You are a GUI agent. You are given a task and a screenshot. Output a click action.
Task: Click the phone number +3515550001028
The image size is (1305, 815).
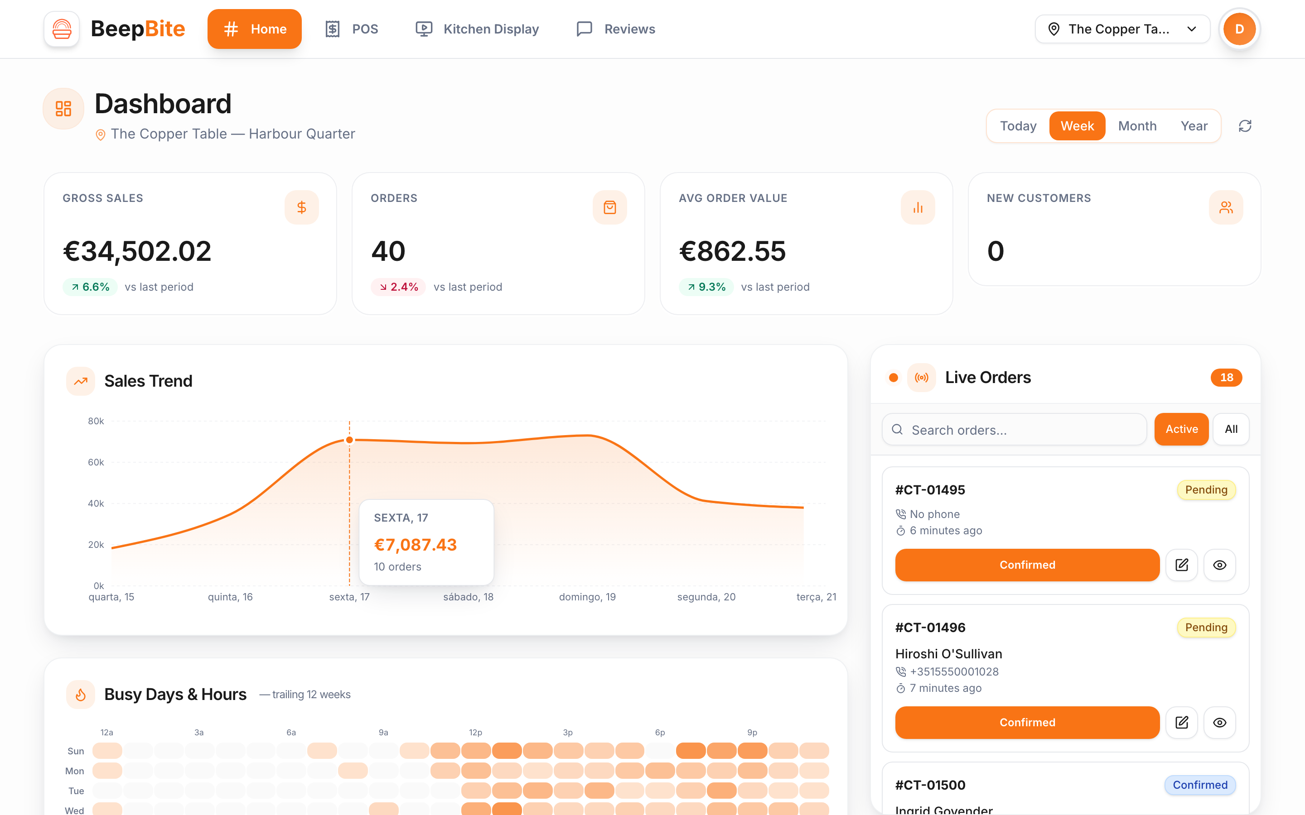(954, 671)
